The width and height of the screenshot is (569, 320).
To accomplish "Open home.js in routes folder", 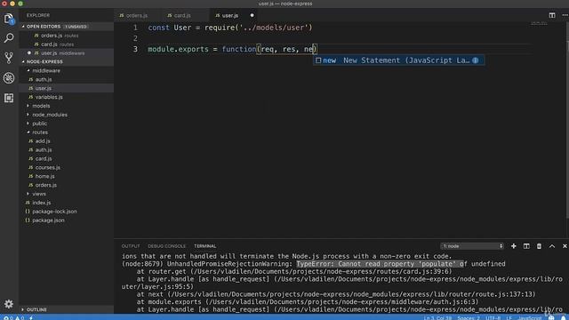I will 67,176.
